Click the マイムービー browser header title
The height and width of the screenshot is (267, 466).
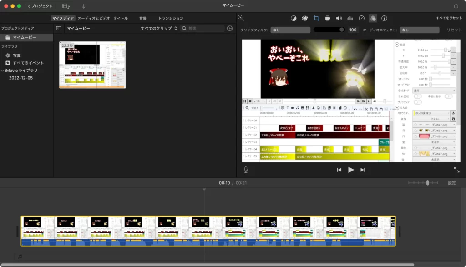pos(78,28)
